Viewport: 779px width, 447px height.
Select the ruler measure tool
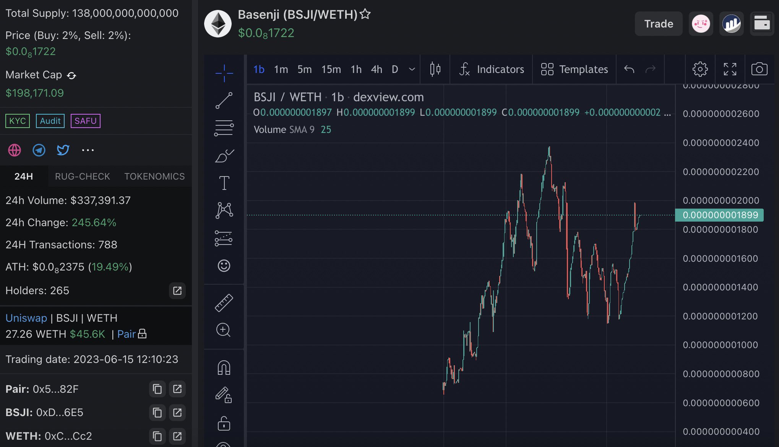224,303
